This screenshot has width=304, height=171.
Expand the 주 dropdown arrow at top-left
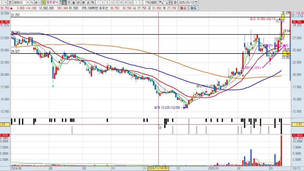click(x=5, y=3)
